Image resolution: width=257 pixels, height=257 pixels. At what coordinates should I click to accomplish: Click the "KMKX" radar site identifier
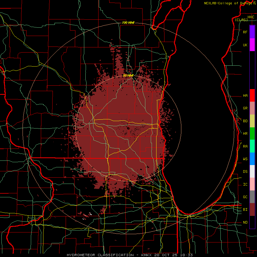tap(147, 255)
